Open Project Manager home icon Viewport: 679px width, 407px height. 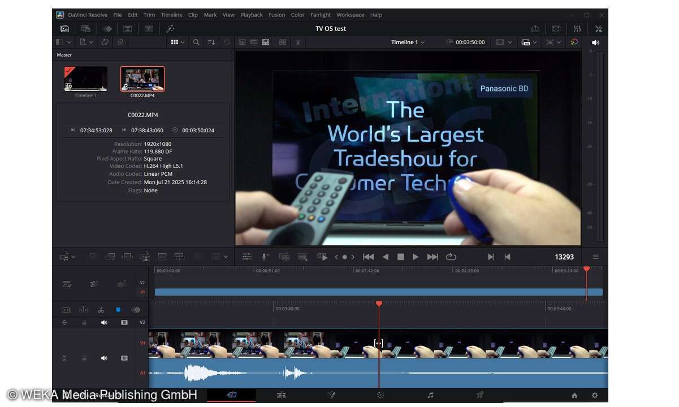574,395
